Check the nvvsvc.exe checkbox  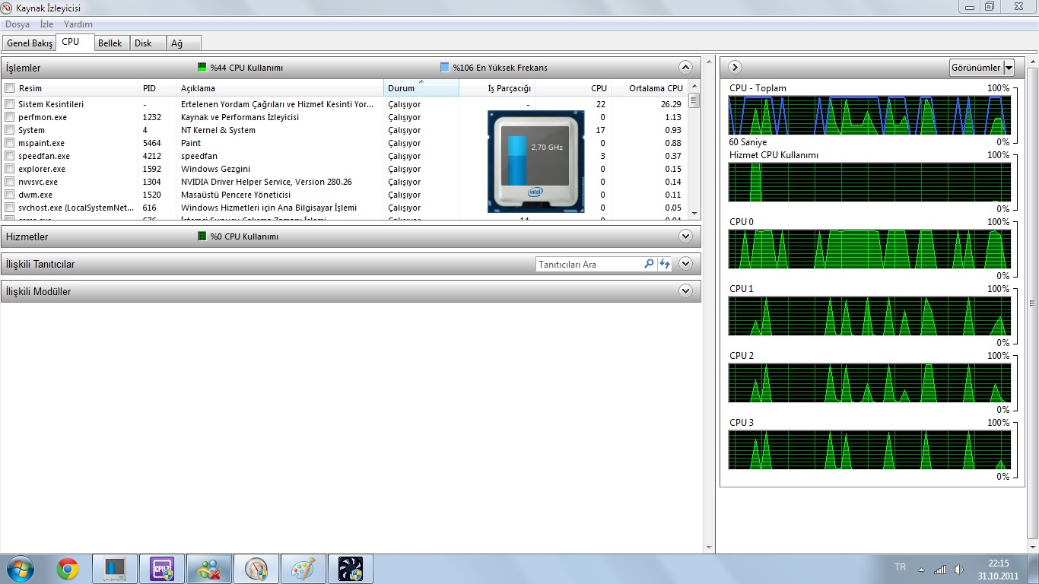point(10,182)
